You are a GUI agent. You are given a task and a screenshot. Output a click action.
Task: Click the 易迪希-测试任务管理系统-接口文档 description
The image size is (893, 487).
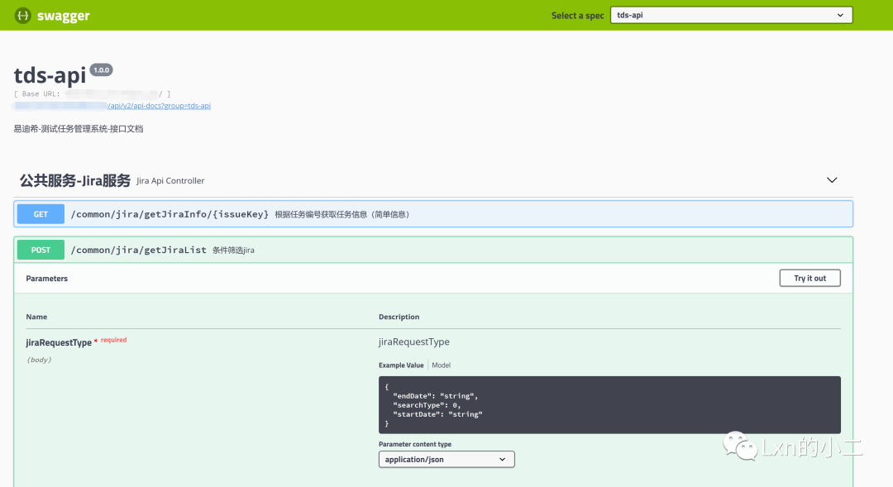(x=79, y=129)
